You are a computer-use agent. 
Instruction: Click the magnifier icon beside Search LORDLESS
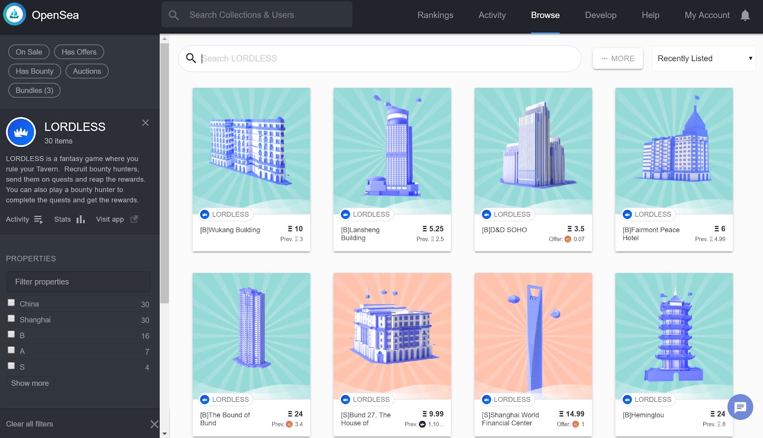click(191, 58)
